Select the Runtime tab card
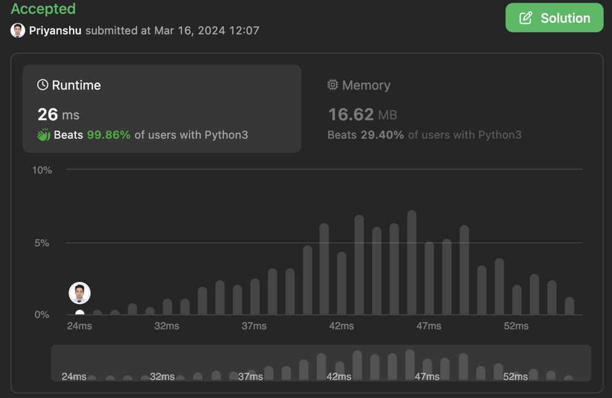 pos(162,109)
